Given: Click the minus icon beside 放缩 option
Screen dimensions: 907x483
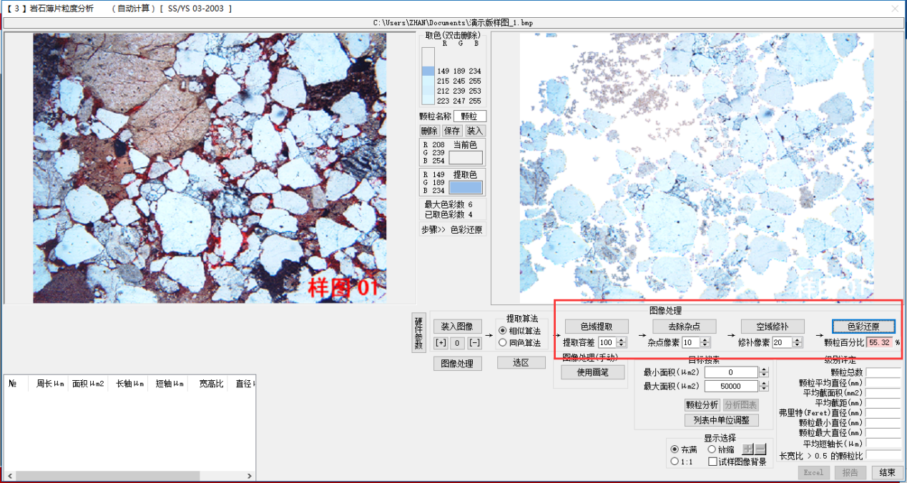Looking at the screenshot, I should click(760, 449).
